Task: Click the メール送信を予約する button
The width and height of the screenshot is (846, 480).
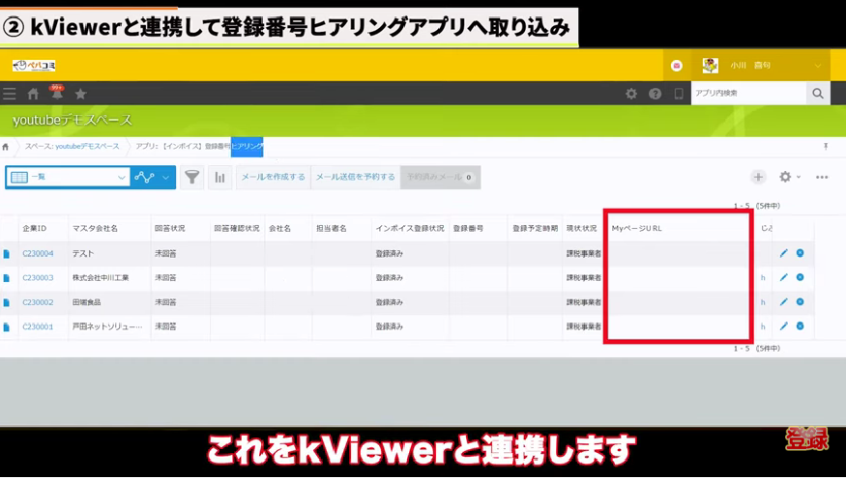Action: pyautogui.click(x=355, y=177)
